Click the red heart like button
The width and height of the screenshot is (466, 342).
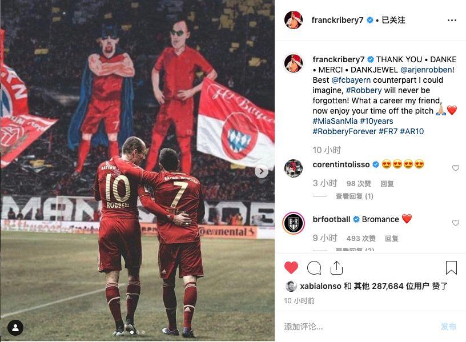291,267
